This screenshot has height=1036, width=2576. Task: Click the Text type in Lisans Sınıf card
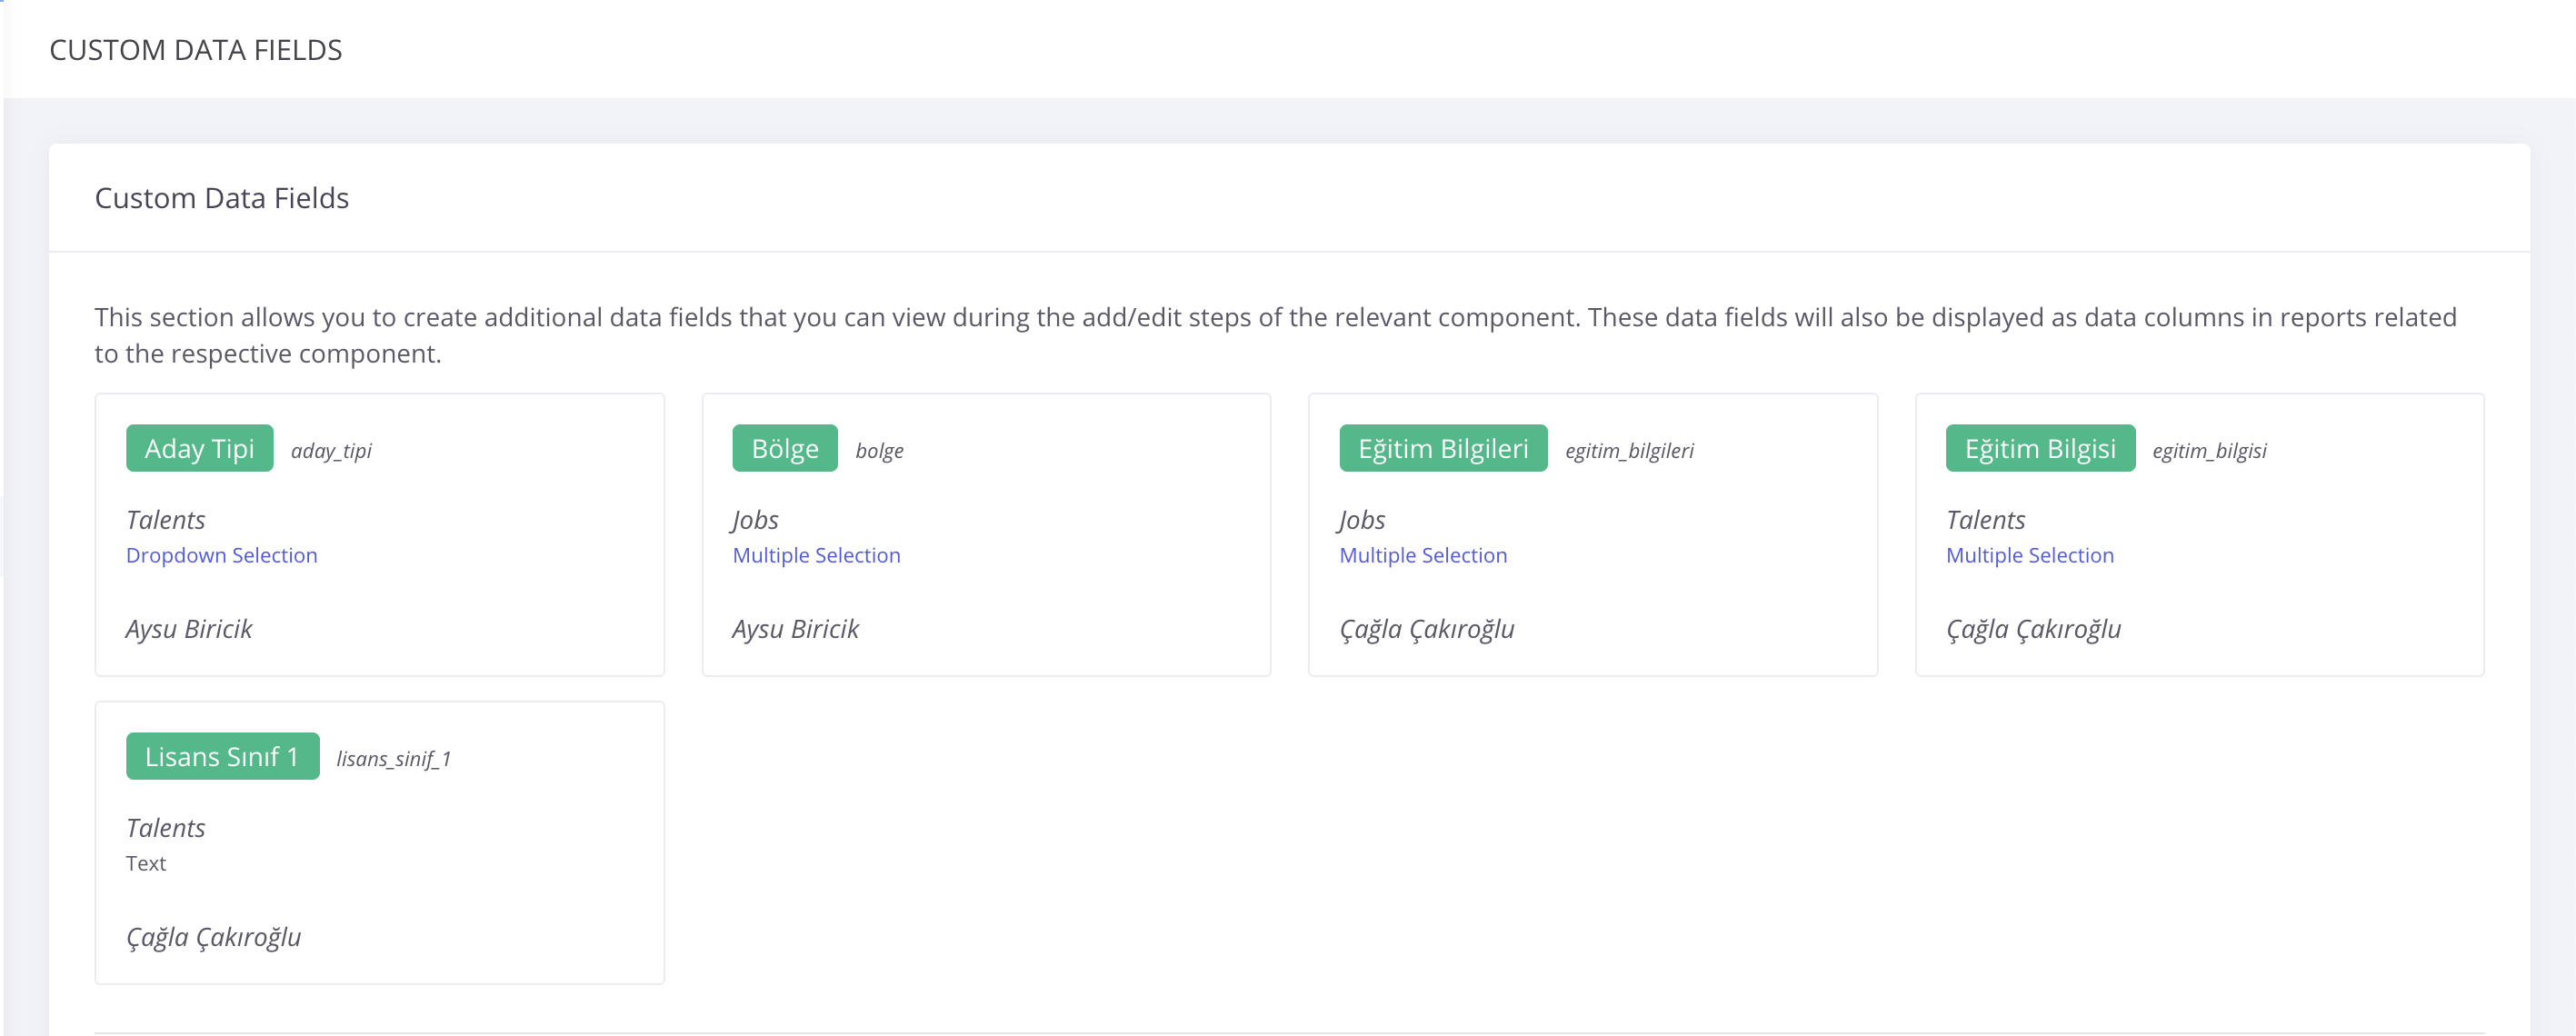[146, 864]
